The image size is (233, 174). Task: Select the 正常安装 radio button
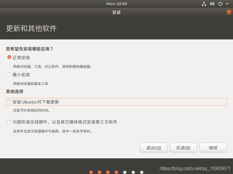click(9, 57)
